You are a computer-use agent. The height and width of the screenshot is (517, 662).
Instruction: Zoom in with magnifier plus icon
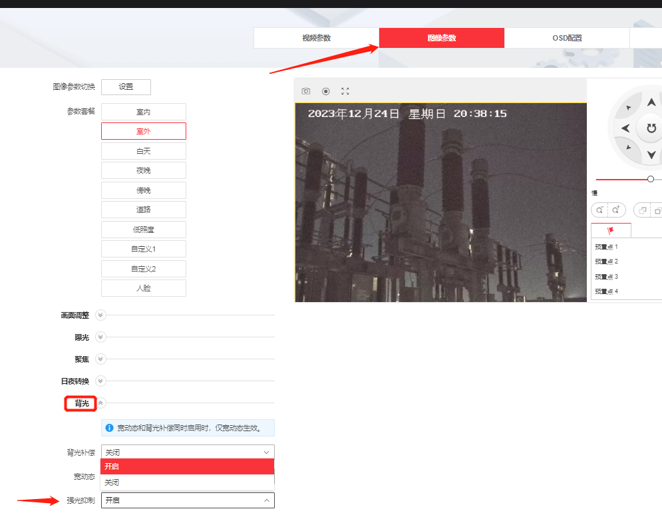tap(616, 210)
